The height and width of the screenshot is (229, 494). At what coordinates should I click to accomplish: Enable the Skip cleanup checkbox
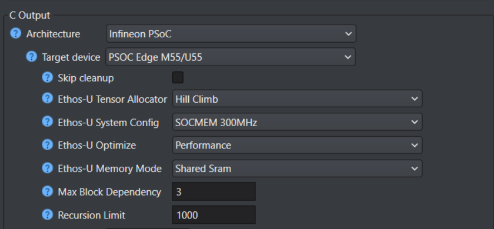click(x=178, y=78)
